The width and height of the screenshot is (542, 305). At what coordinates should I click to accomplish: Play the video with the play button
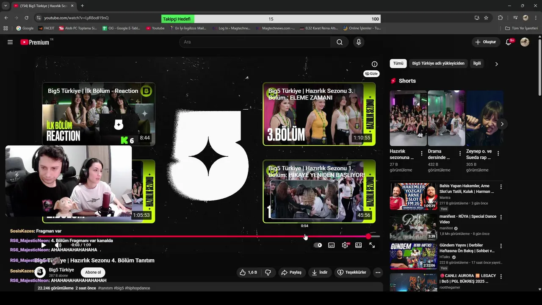coord(43,245)
